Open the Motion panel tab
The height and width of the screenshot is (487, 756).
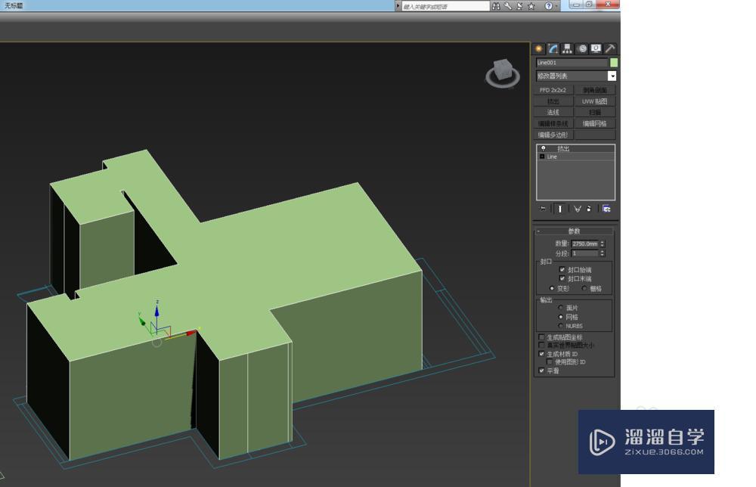click(x=582, y=48)
